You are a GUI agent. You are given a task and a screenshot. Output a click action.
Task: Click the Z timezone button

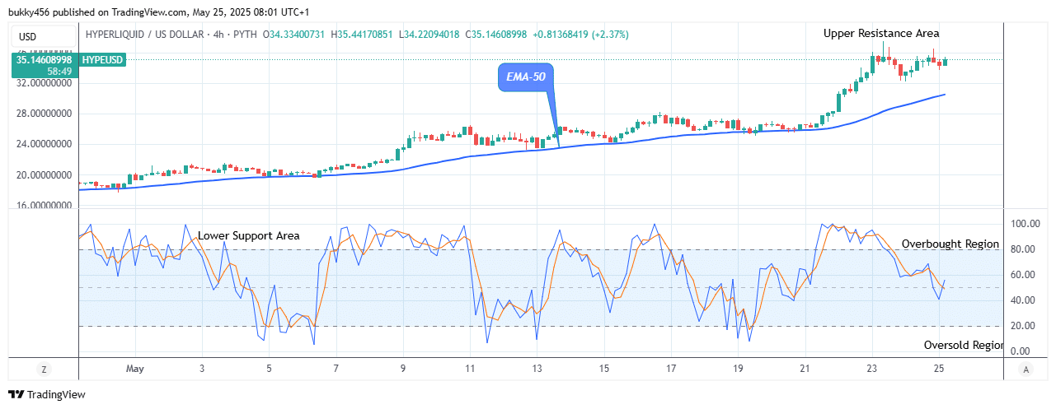coord(44,369)
